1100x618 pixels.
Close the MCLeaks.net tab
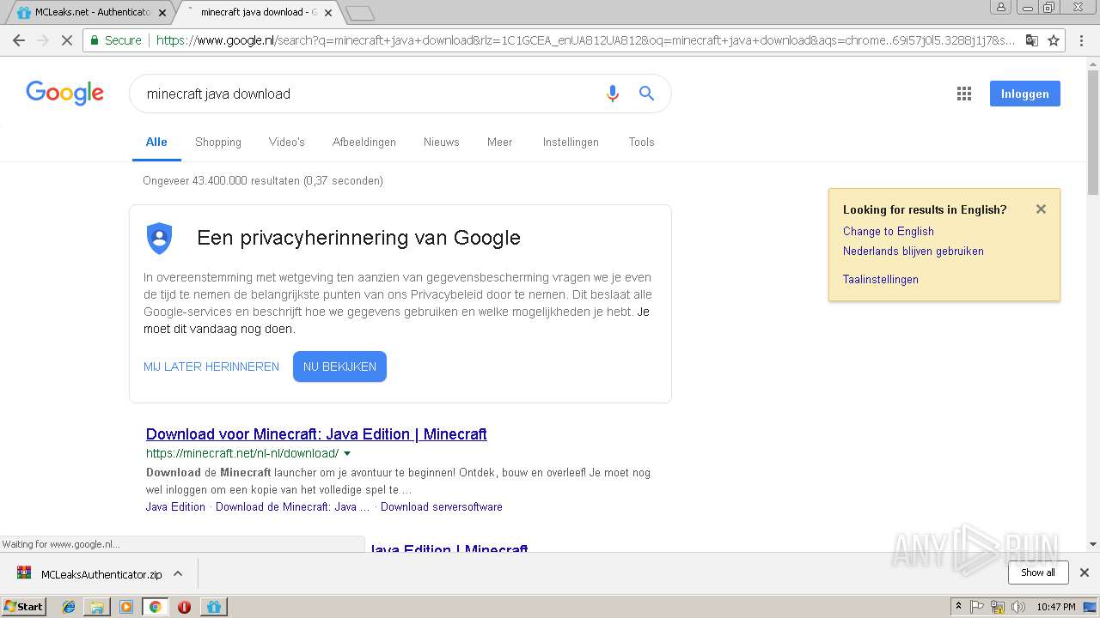pyautogui.click(x=162, y=13)
